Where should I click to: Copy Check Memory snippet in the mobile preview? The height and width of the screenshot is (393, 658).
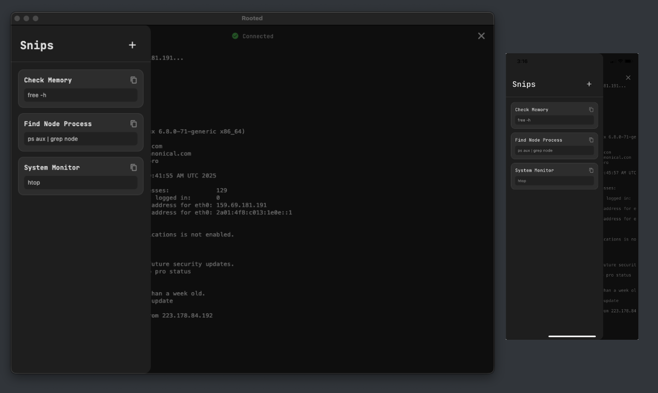point(591,109)
